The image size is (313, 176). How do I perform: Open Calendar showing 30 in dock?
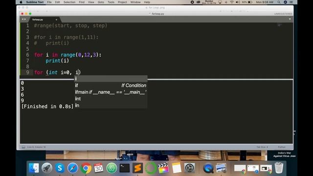pyautogui.click(x=99, y=168)
